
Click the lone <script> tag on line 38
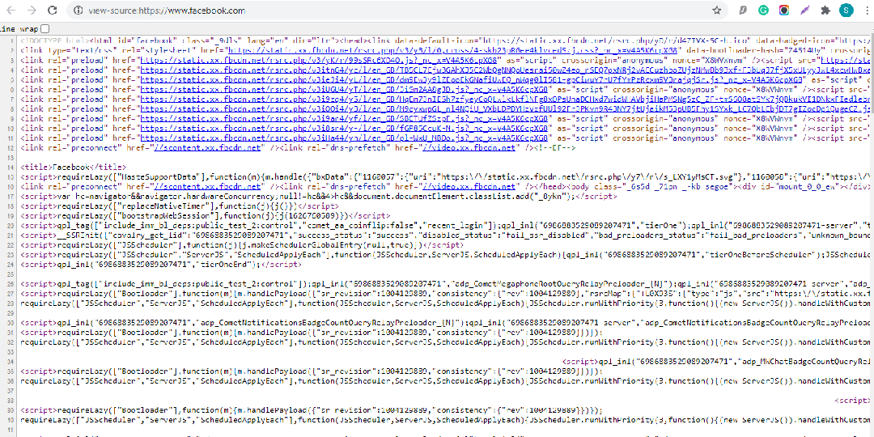(x=854, y=400)
